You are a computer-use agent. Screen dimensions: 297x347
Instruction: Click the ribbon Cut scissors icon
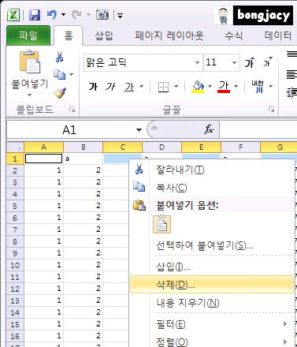click(x=59, y=57)
